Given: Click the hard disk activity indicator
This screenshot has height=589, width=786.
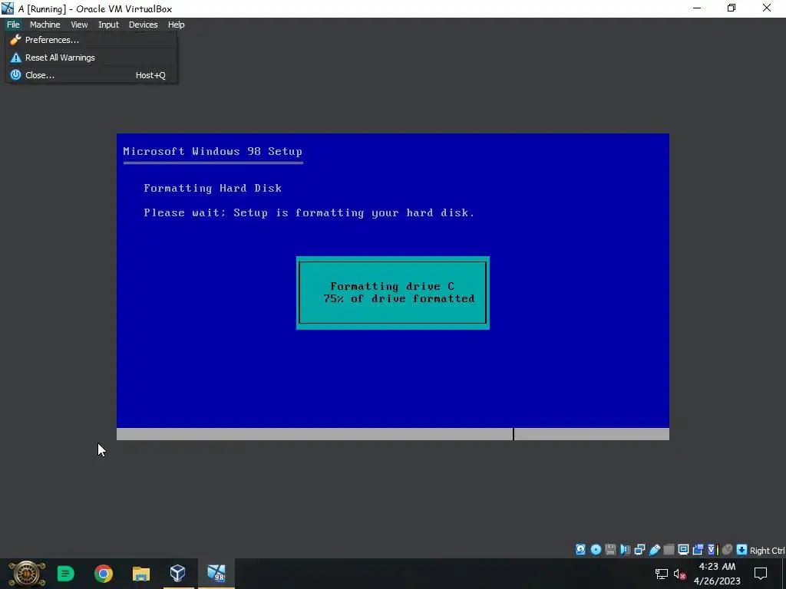Looking at the screenshot, I should point(580,550).
